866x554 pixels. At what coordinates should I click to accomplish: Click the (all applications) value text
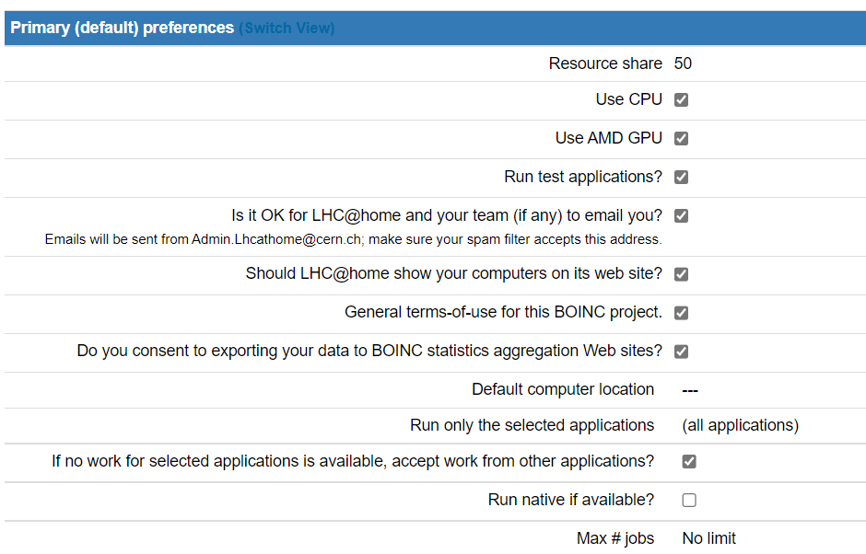click(740, 425)
